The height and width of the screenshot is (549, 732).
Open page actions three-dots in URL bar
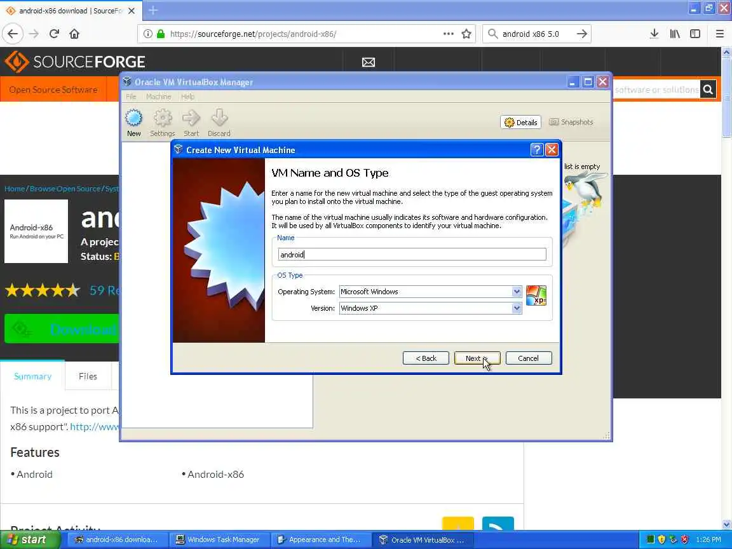[448, 34]
